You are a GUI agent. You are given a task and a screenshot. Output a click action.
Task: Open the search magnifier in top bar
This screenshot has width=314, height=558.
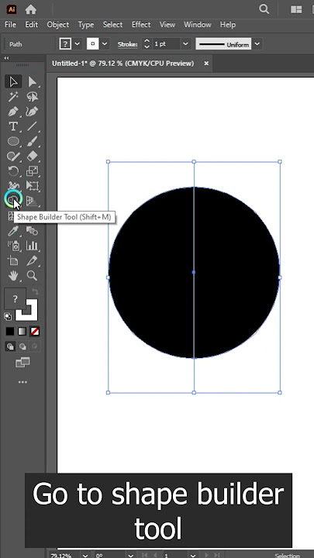click(x=264, y=9)
